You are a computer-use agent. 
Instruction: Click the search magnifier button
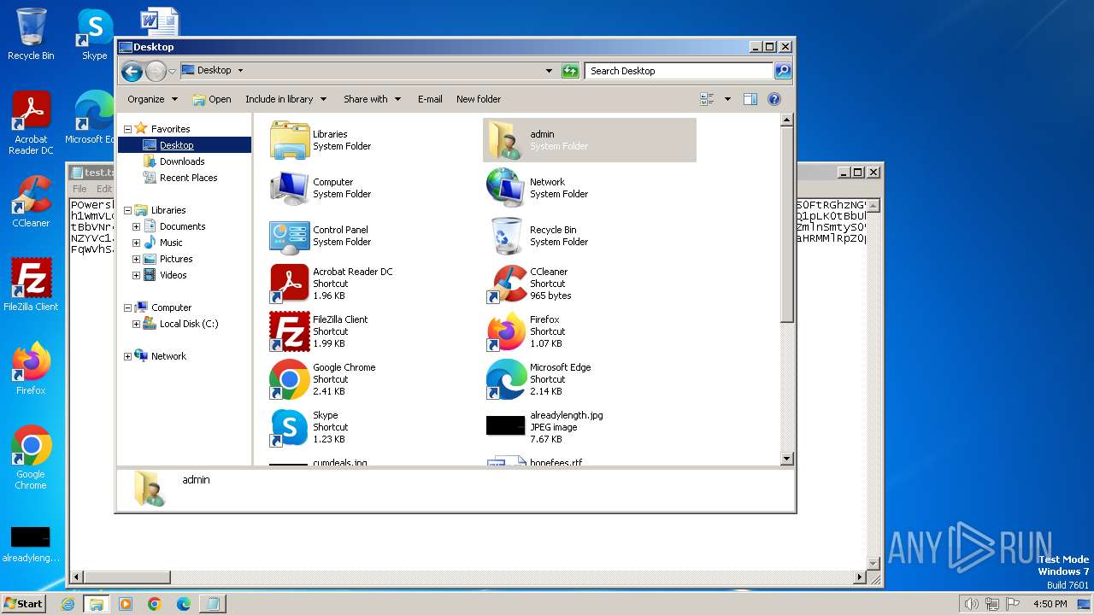[x=782, y=71]
